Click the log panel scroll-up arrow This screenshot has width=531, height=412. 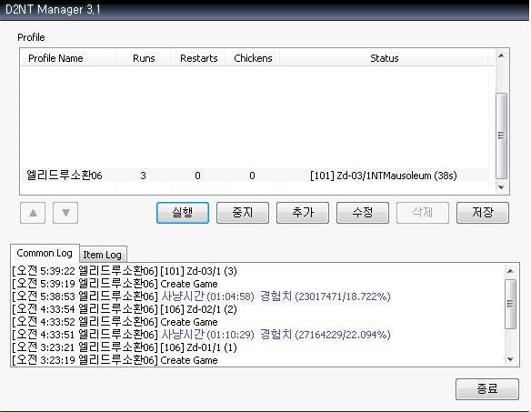[x=511, y=271]
